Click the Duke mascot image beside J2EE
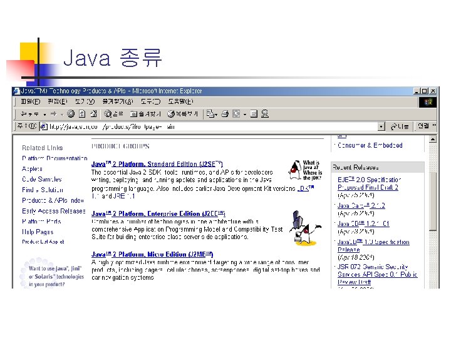This screenshot has width=451, height=338. tap(305, 228)
